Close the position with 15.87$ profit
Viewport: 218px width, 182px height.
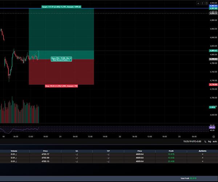(x=202, y=154)
